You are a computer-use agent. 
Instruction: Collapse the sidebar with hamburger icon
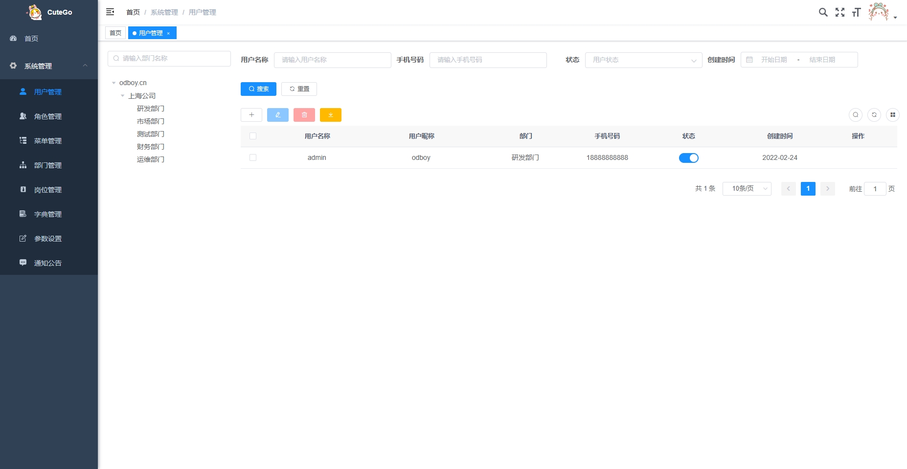click(x=110, y=12)
